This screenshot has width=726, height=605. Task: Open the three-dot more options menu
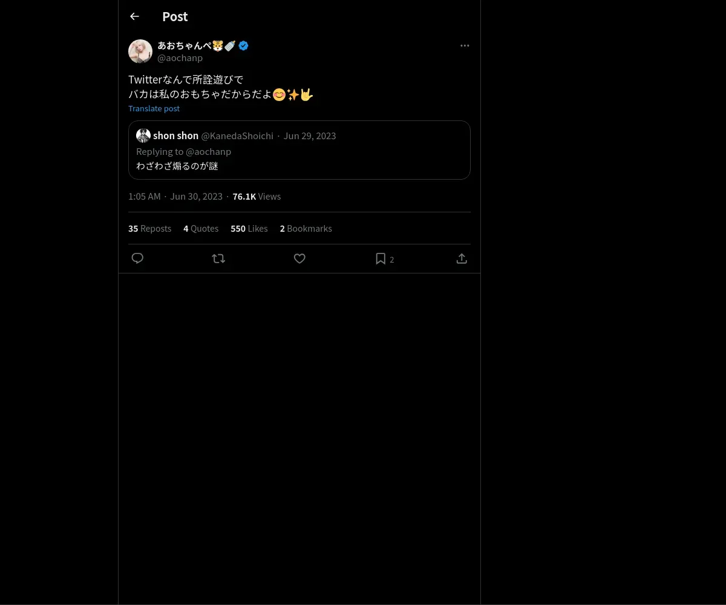pyautogui.click(x=465, y=45)
